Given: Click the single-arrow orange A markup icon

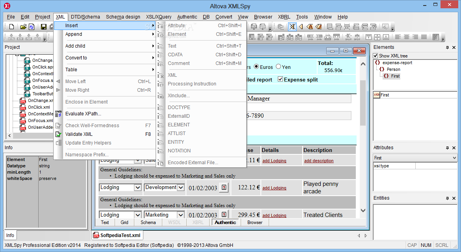Looking at the screenshot, I should pyautogui.click(x=310, y=27).
